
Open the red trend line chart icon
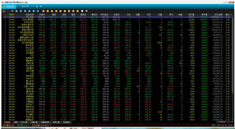point(8,11)
